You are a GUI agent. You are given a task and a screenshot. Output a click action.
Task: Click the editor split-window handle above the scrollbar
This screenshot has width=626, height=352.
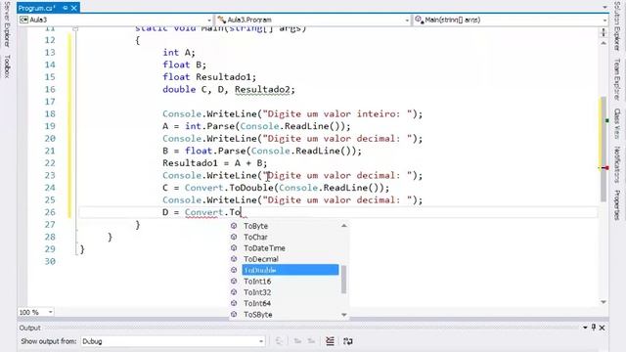[x=604, y=32]
